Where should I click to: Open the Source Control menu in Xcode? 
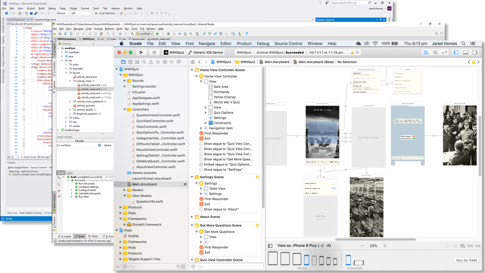pos(288,44)
